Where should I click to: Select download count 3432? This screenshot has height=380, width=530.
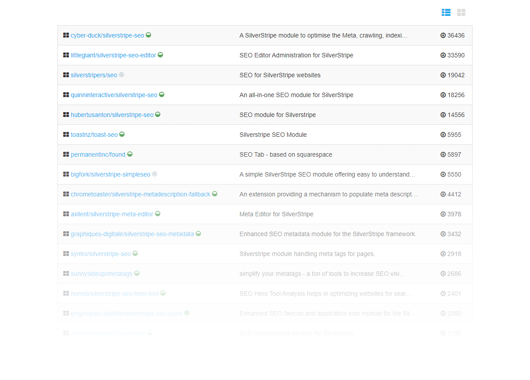tap(454, 234)
